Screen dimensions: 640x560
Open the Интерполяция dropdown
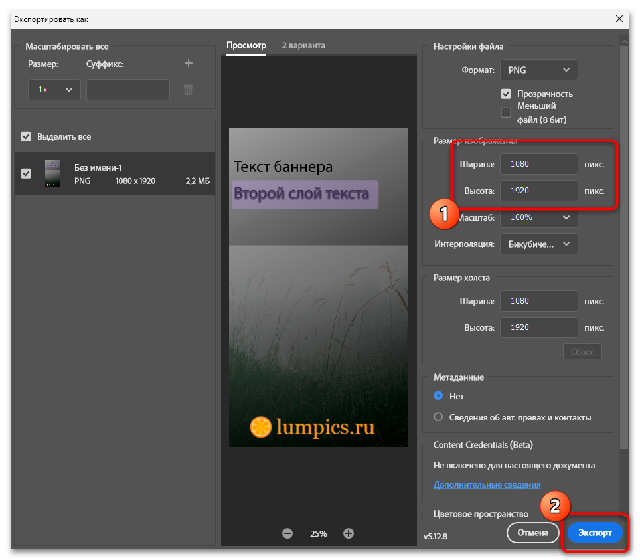tap(539, 244)
